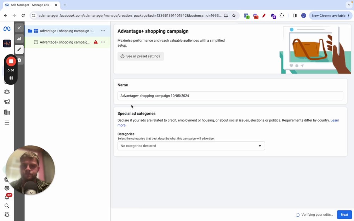Image resolution: width=354 pixels, height=221 pixels.
Task: Toggle the Chrome side panel icon
Action: pyautogui.click(x=295, y=16)
